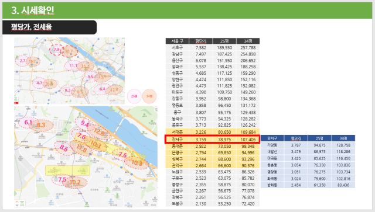Select the 동작구 row label
This screenshot has width=375, height=212.
coord(177,119)
